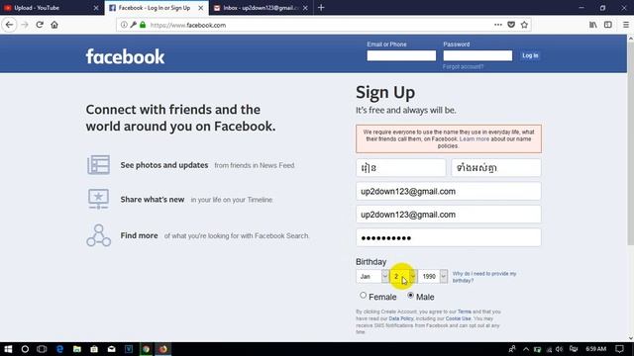Image resolution: width=634 pixels, height=356 pixels.
Task: Click the Find more search graph icon
Action: pyautogui.click(x=98, y=235)
